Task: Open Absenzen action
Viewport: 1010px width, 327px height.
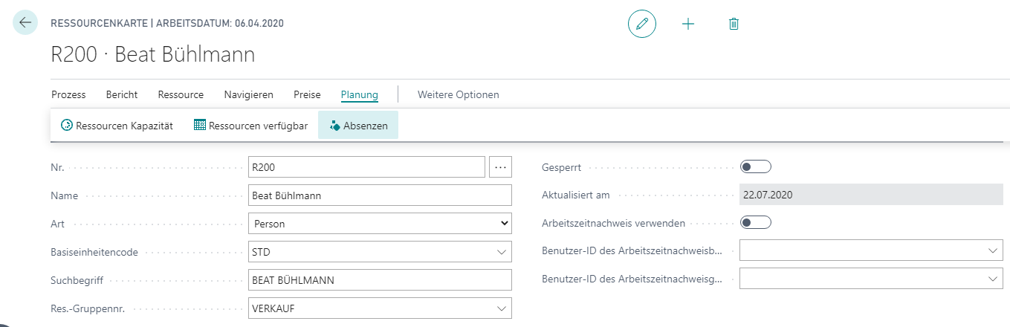Action: coord(358,126)
